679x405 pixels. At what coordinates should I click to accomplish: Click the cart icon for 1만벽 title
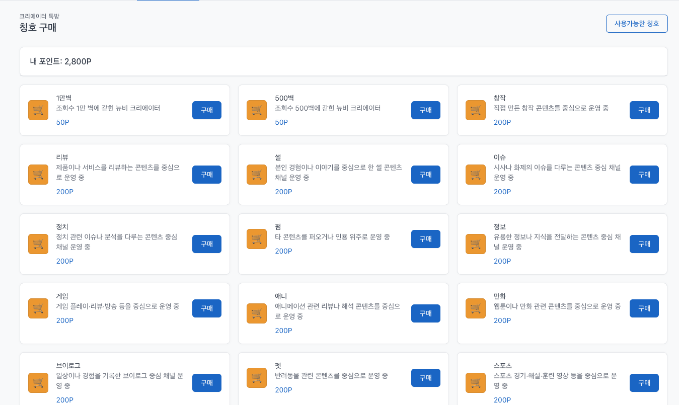(x=38, y=110)
